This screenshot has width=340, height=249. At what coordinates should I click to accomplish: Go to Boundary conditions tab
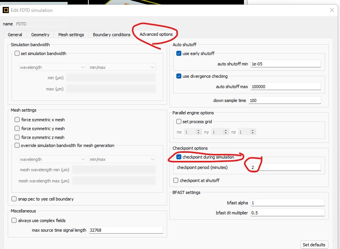[111, 35]
